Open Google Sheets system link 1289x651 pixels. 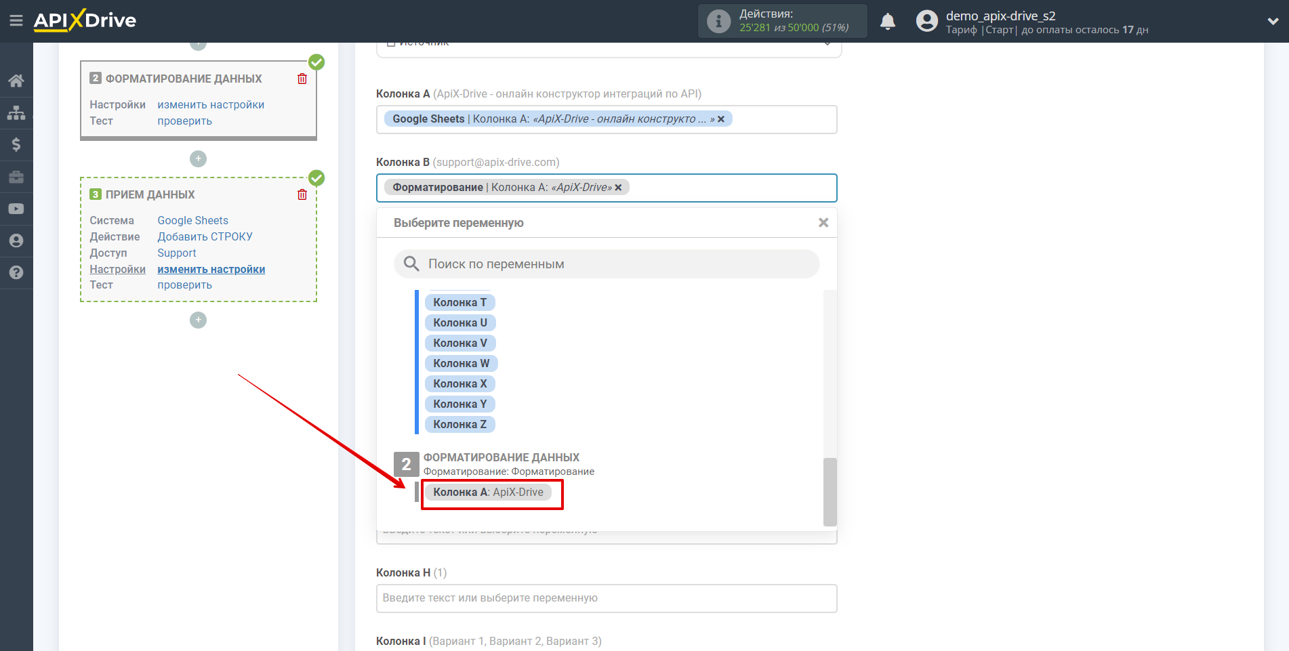click(x=192, y=220)
